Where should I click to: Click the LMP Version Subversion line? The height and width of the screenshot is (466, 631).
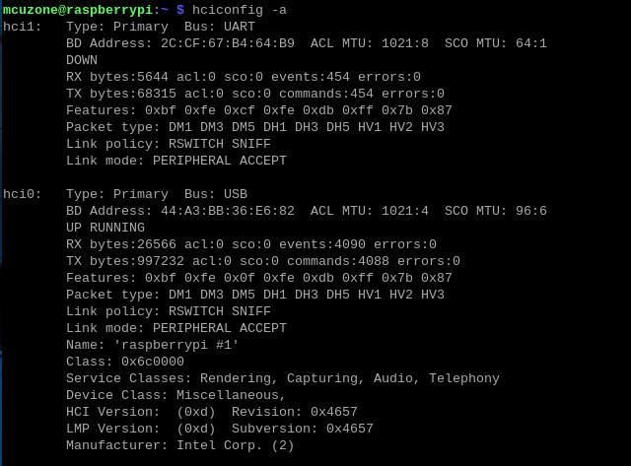pos(220,429)
